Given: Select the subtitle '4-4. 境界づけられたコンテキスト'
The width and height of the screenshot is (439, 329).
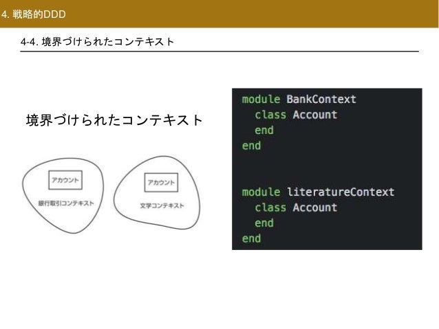Looking at the screenshot, I should [97, 42].
